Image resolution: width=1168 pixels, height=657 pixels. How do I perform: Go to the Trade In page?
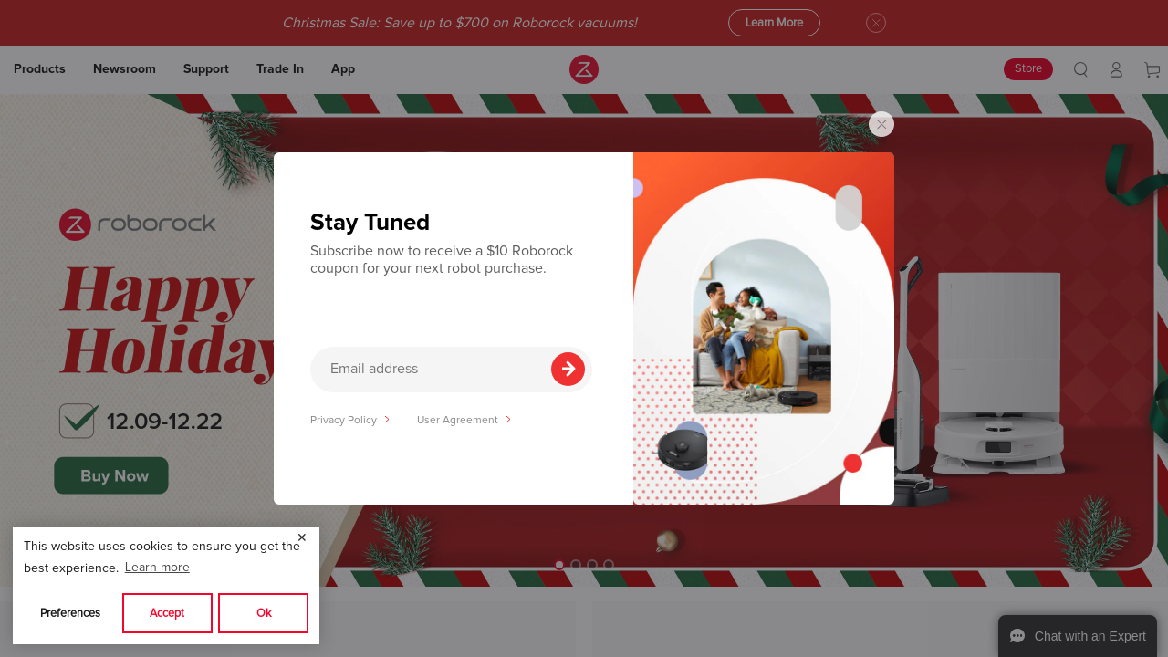point(280,69)
